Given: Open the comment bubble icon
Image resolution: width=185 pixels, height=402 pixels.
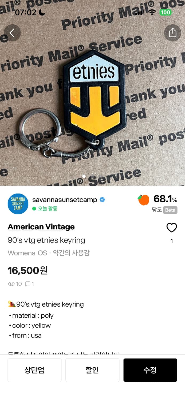Looking at the screenshot, I should 28,284.
